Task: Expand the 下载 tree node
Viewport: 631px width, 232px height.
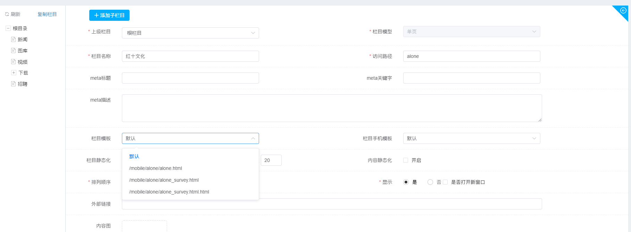Action: 14,73
